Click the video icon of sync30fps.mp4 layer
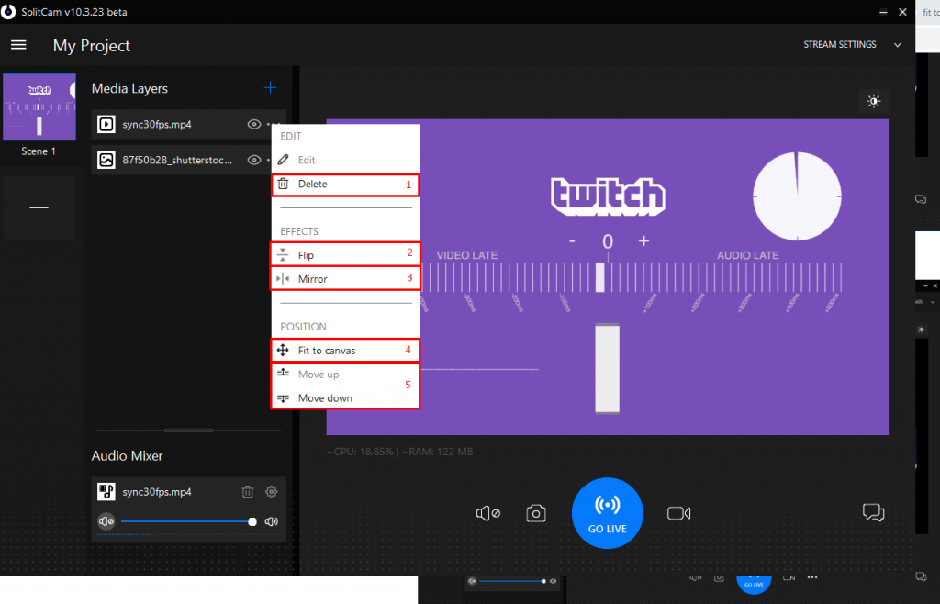The height and width of the screenshot is (604, 940). (x=106, y=125)
